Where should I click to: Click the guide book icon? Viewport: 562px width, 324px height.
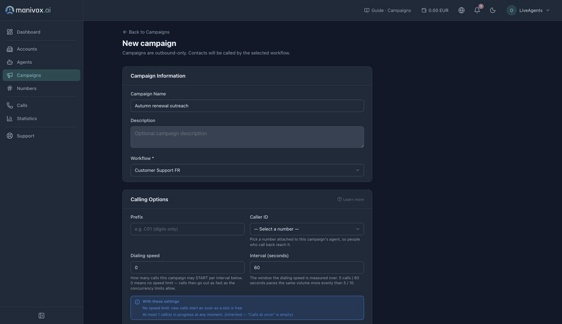pyautogui.click(x=367, y=10)
